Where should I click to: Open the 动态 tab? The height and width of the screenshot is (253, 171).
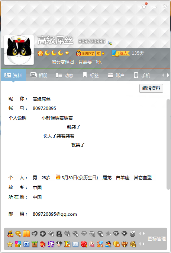[x=65, y=75]
